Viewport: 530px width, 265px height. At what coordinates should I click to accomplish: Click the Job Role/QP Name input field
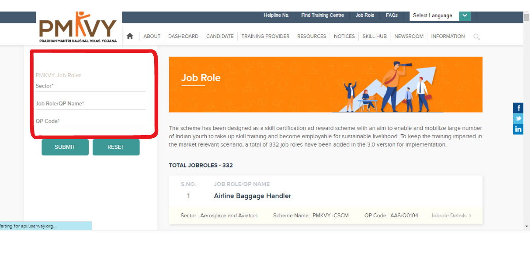tap(90, 104)
